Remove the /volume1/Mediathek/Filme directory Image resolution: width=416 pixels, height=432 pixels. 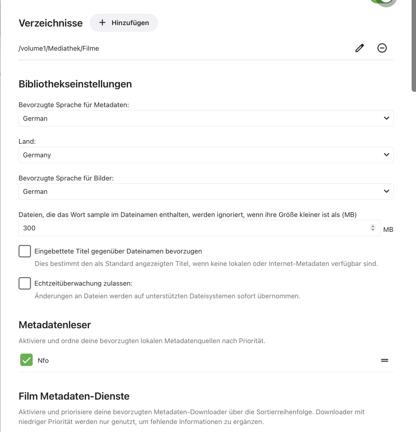[x=382, y=48]
